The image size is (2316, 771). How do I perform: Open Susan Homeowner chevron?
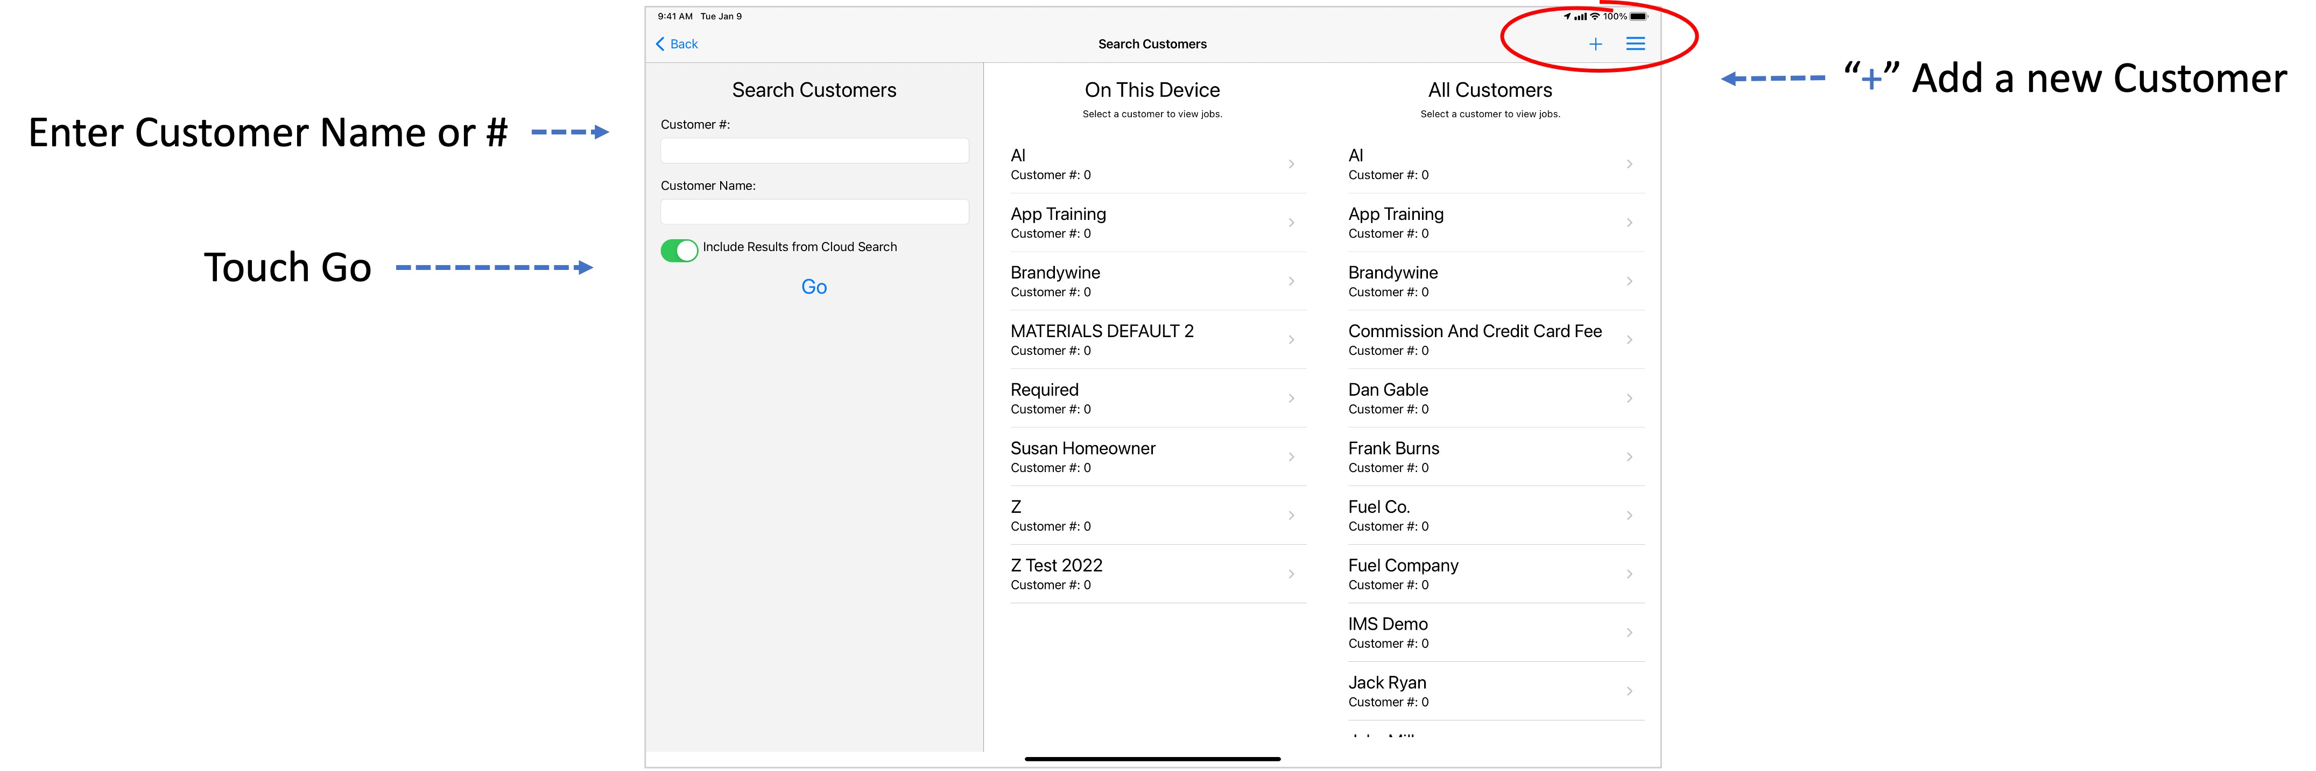pos(1291,456)
